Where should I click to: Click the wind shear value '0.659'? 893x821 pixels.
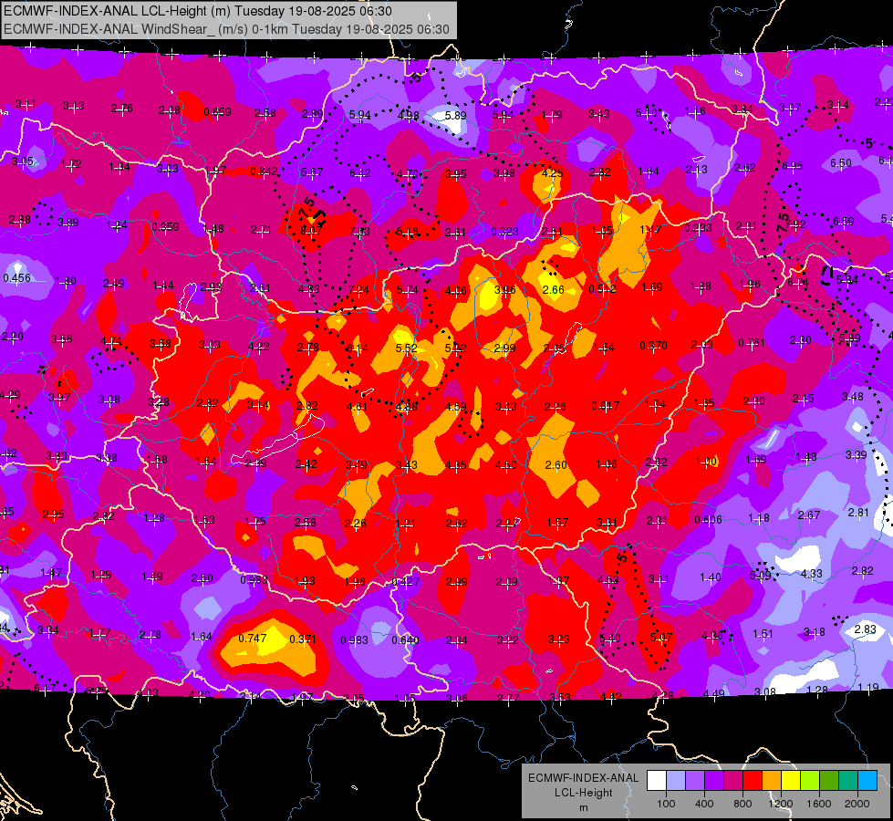click(218, 111)
